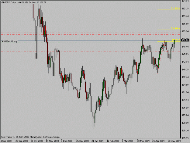Click the 20 Oct 2008 date label
The height and width of the screenshot is (143, 190).
click(37, 141)
